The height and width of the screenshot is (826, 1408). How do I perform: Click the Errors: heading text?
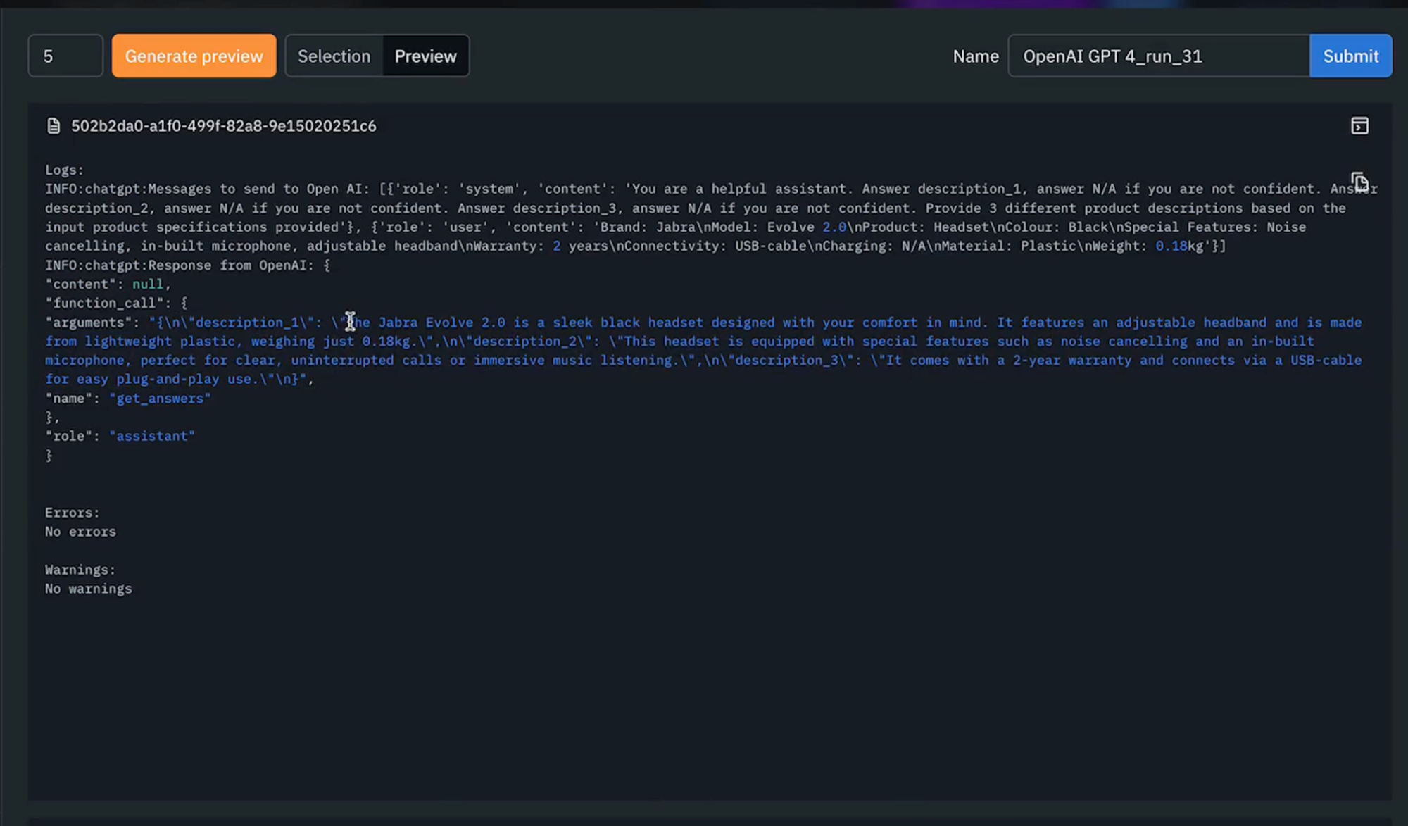click(72, 513)
